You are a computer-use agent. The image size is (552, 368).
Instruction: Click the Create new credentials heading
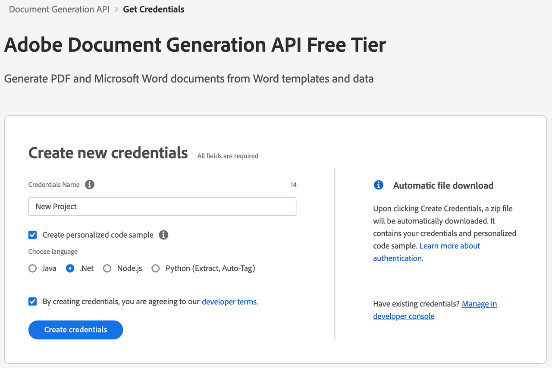point(108,153)
